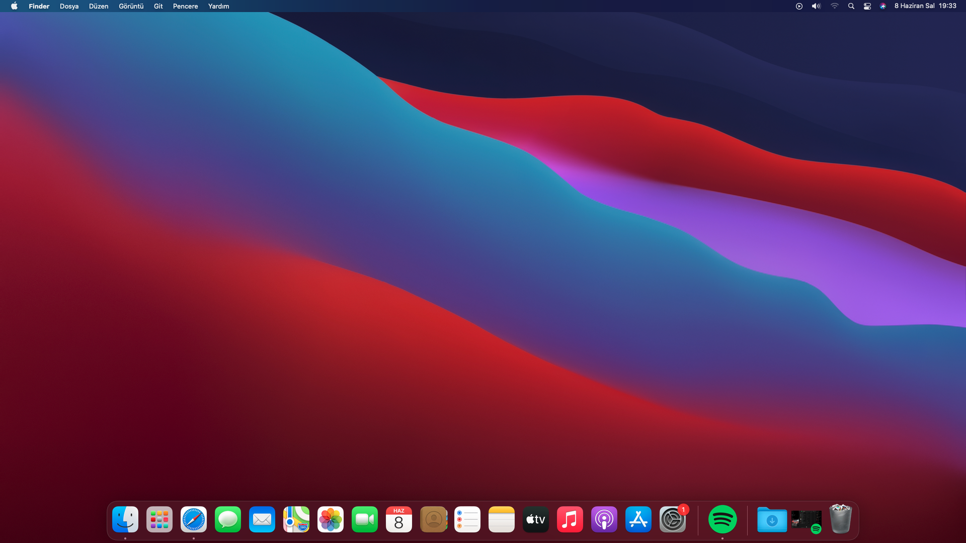The width and height of the screenshot is (966, 543).
Task: Open the Düzen menu
Action: pyautogui.click(x=99, y=6)
